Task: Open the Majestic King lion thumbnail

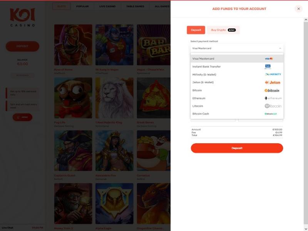Action: coord(114,98)
